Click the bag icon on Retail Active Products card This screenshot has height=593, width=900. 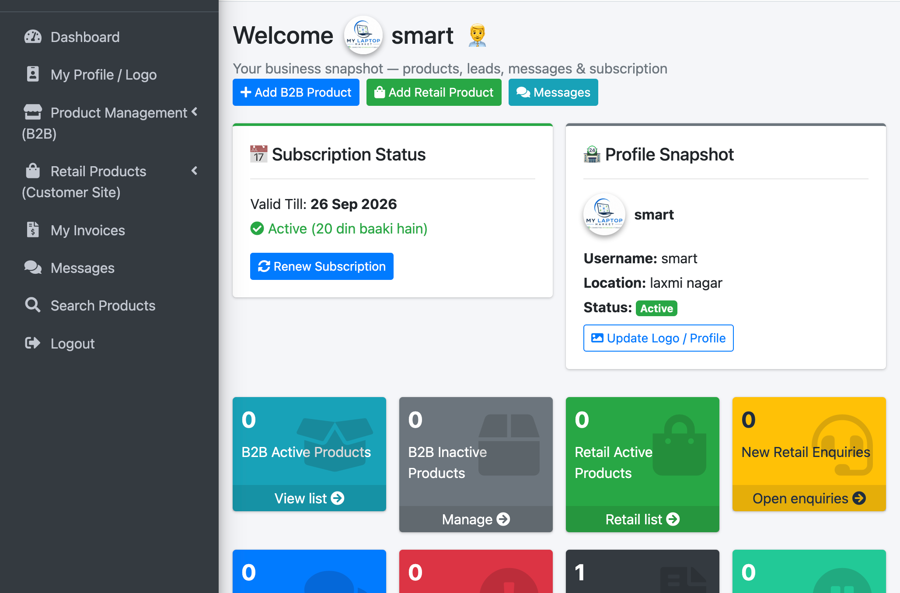680,444
